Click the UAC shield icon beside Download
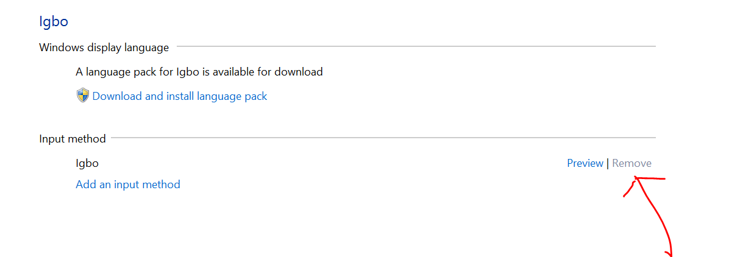The image size is (743, 257). [83, 96]
